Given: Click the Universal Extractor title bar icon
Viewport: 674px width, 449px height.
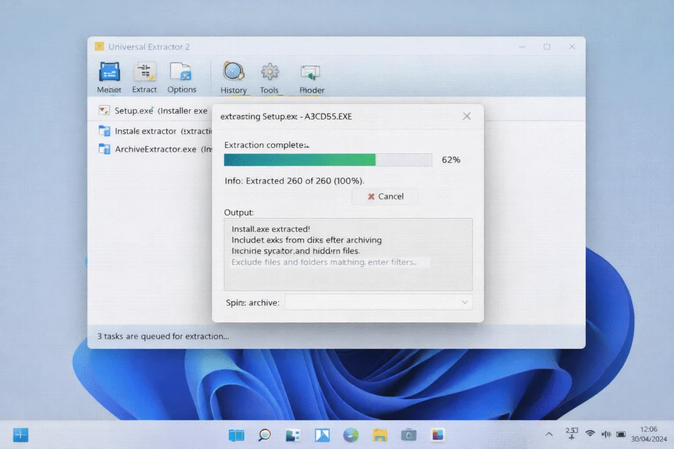Looking at the screenshot, I should click(x=99, y=47).
